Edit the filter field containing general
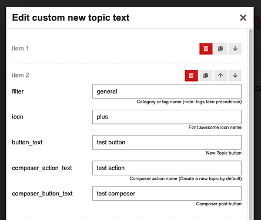The width and height of the screenshot is (261, 220). coord(167,92)
